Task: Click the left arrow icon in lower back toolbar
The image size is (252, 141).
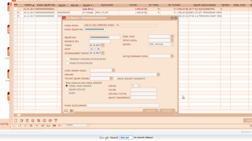Action: pos(60,125)
